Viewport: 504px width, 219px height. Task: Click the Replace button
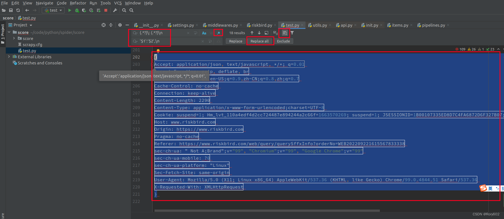tap(236, 41)
